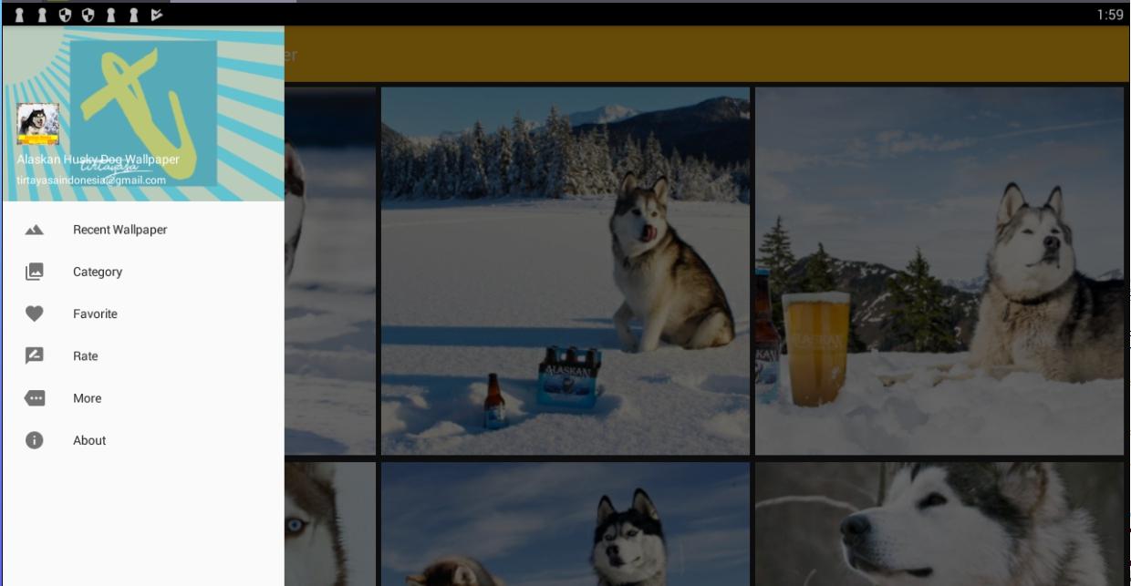The image size is (1131, 586).
Task: Open husky with Alaskan beer bottles wallpaper
Action: pos(565,271)
